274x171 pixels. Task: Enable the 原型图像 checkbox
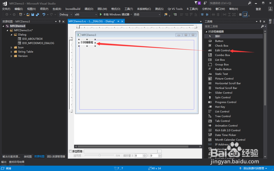(x=70, y=151)
